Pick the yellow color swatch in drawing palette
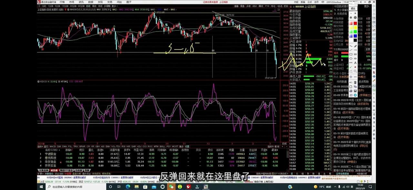413x190 pixels. pos(355,27)
